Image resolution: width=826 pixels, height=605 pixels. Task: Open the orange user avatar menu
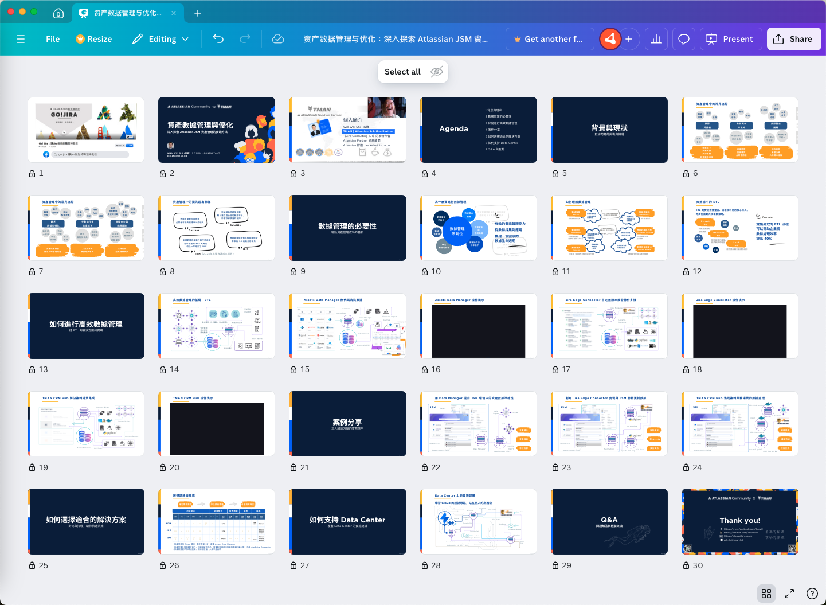click(610, 39)
